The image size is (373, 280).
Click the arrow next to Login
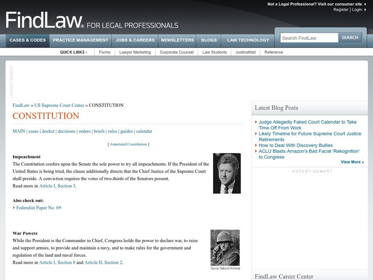[x=366, y=10]
